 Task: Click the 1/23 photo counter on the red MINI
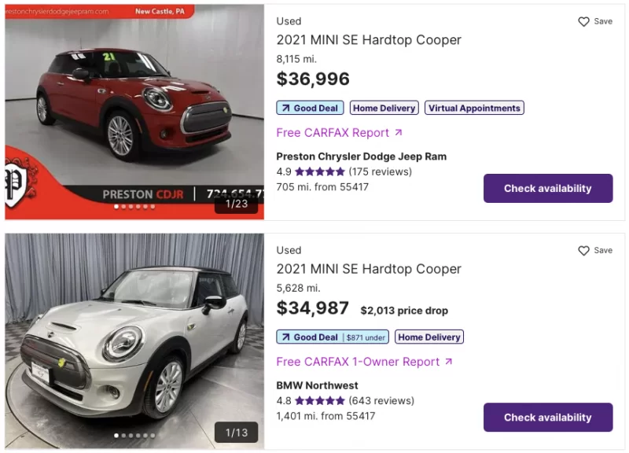point(237,204)
